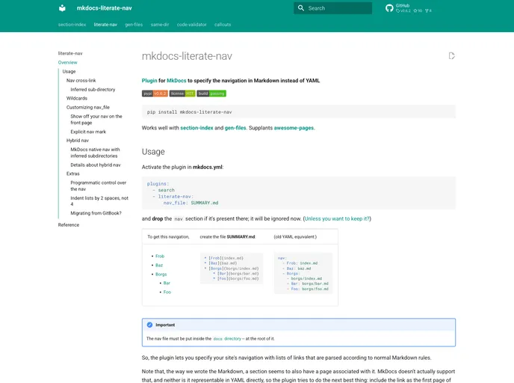Click the search magnifier icon
The width and height of the screenshot is (514, 383).
pos(301,8)
